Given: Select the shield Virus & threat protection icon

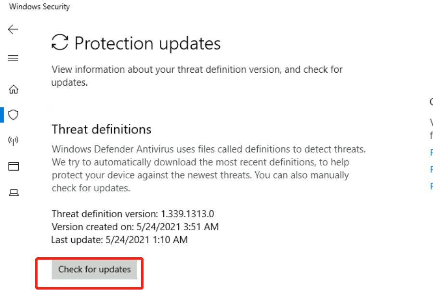Looking at the screenshot, I should tap(13, 115).
